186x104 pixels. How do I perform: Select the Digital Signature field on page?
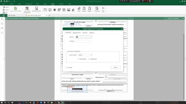pos(77,89)
